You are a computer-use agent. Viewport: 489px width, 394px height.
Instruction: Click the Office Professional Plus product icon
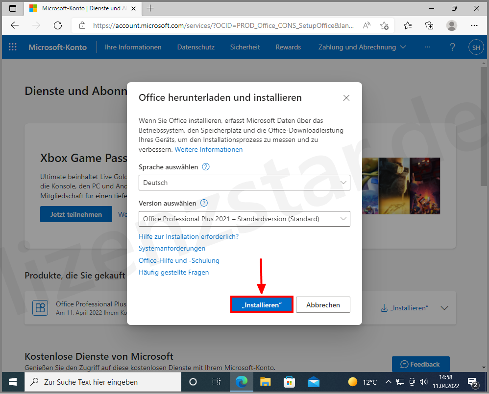(x=40, y=308)
